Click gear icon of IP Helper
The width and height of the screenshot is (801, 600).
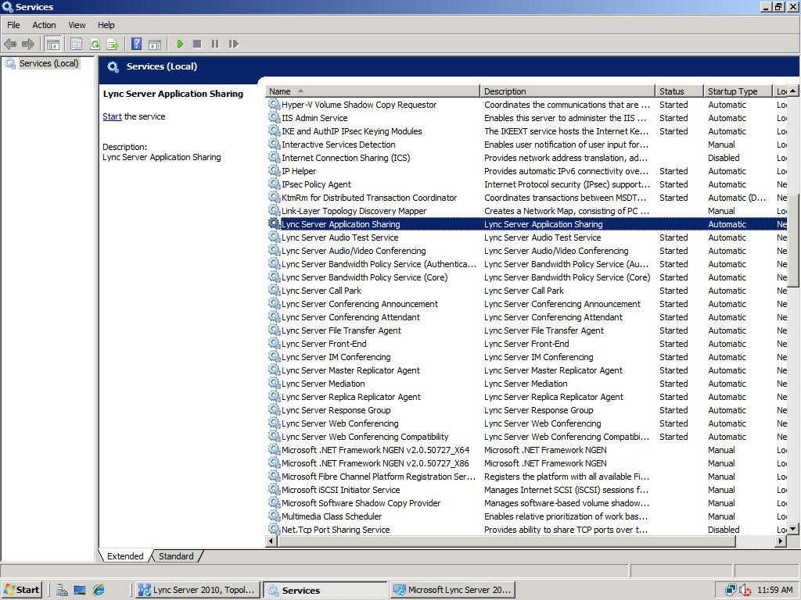point(275,171)
